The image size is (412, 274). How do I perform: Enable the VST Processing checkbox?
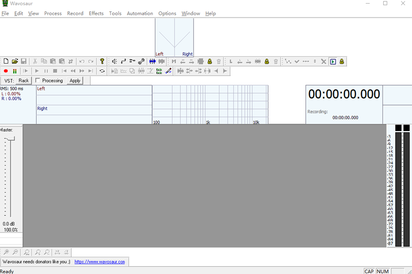[38, 81]
